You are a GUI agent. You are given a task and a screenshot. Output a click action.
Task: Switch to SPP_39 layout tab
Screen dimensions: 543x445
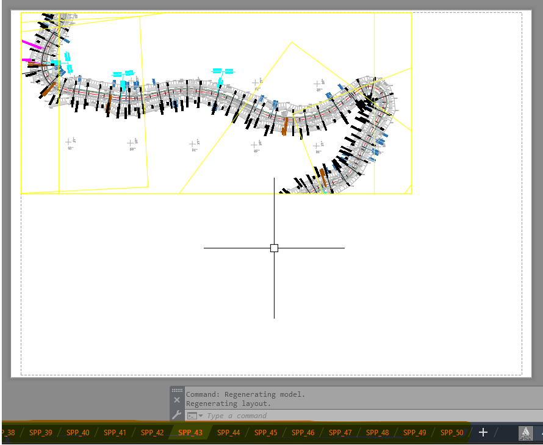(x=40, y=433)
